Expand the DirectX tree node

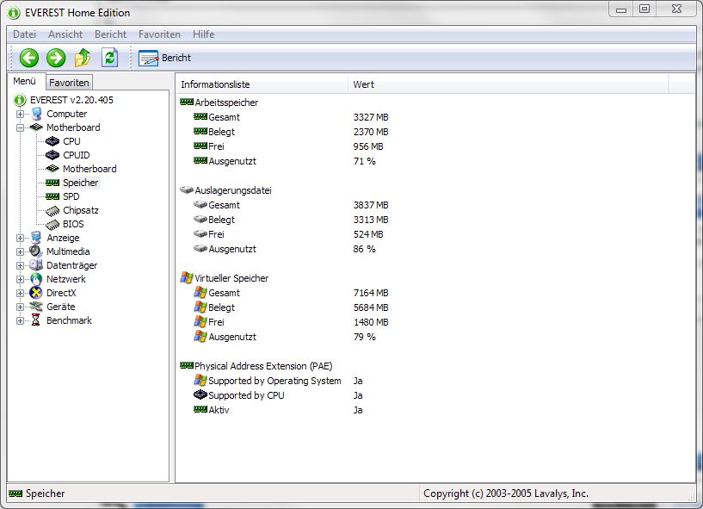coord(20,293)
